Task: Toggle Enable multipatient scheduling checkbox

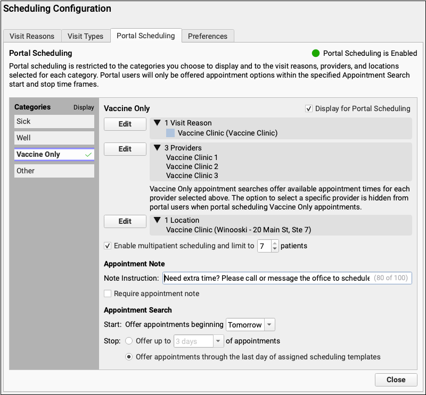Action: pyautogui.click(x=108, y=246)
